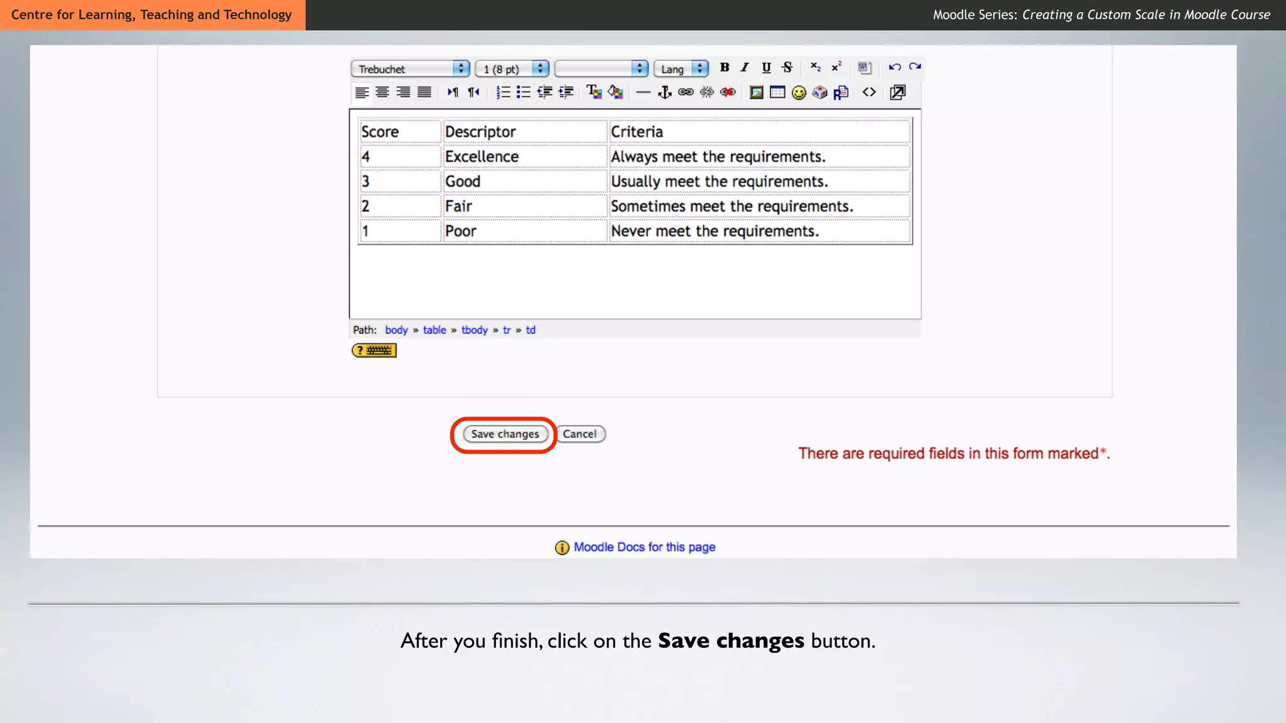Image resolution: width=1286 pixels, height=723 pixels.
Task: Click the clean Word HTML icon
Action: [865, 67]
